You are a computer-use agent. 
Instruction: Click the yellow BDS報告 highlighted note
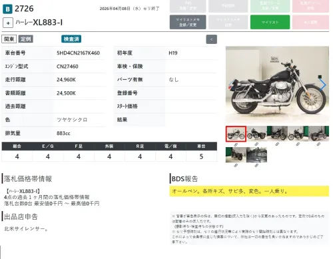pyautogui.click(x=249, y=191)
